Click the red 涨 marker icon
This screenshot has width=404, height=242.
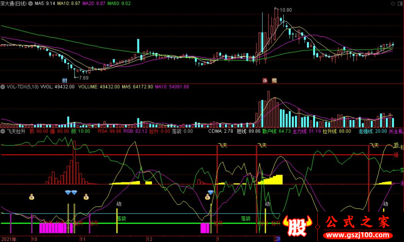[x=265, y=81]
